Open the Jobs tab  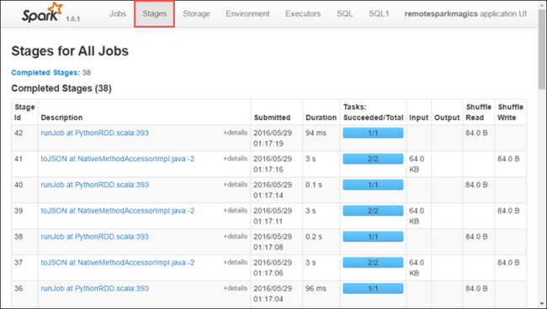coord(118,13)
